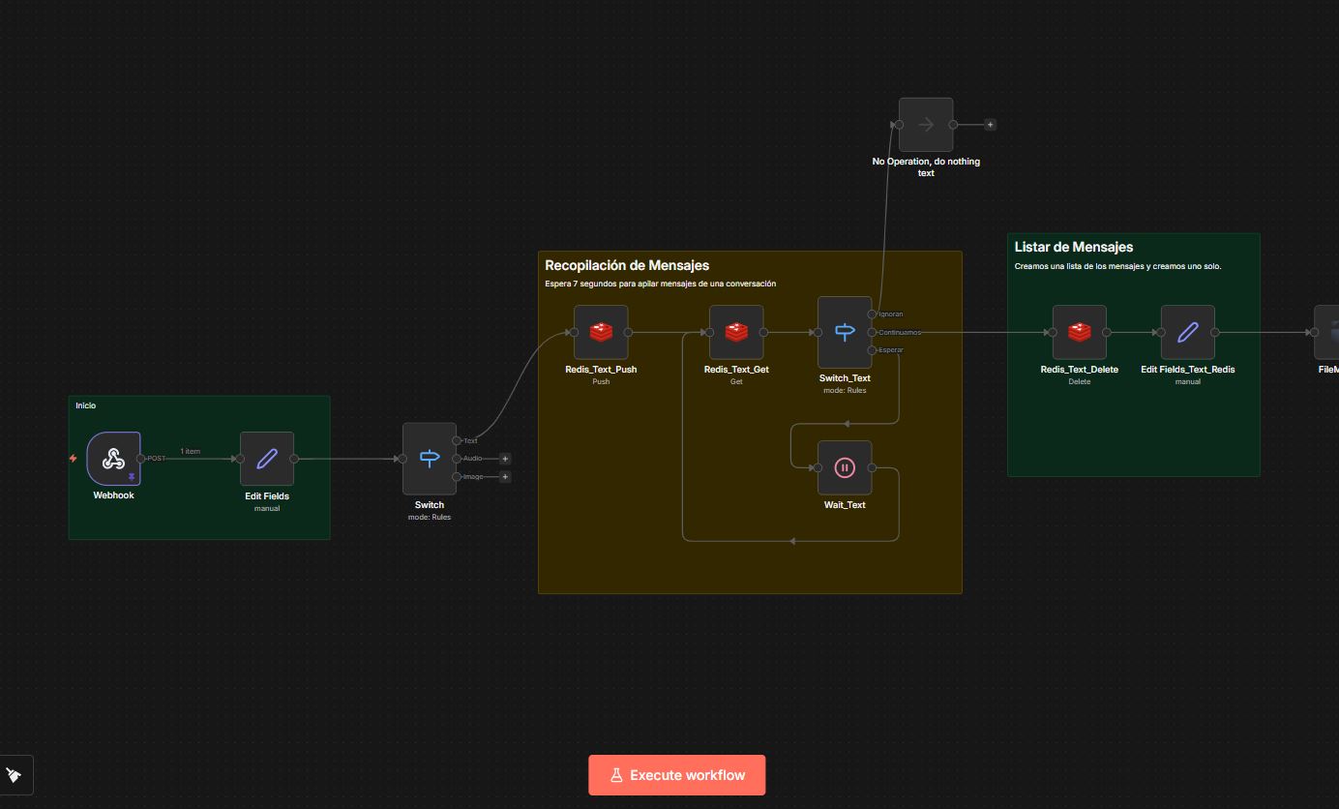
Task: Open the Redis_Text_Delete node
Action: pos(1080,333)
